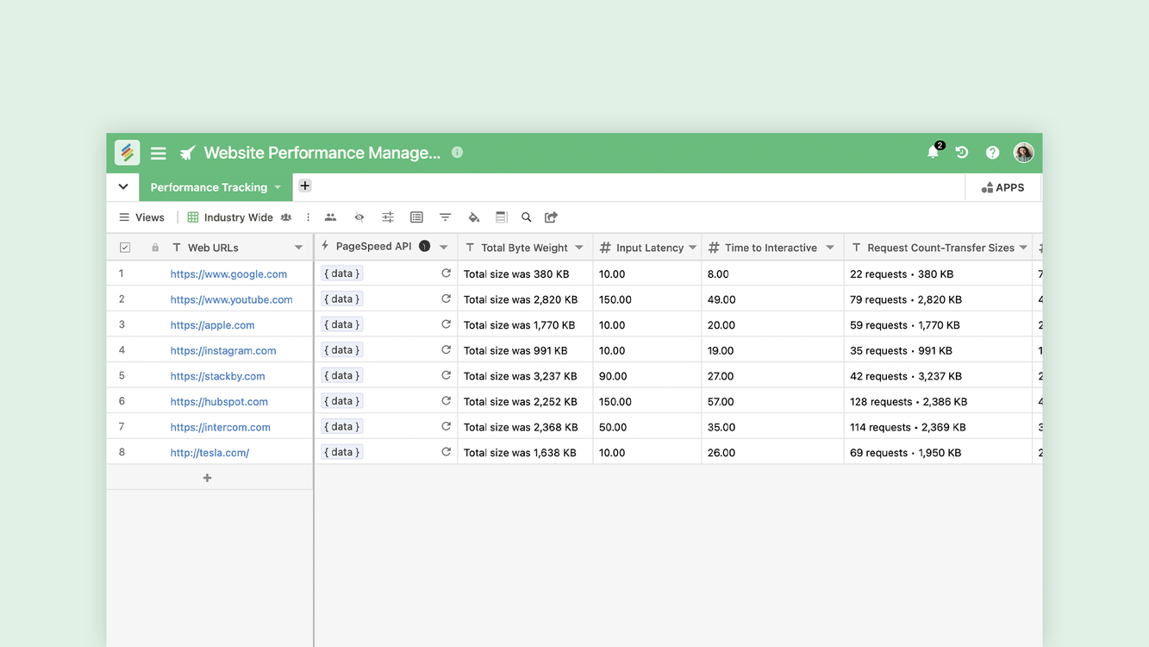
Task: Add a new row with plus button
Action: click(x=207, y=478)
